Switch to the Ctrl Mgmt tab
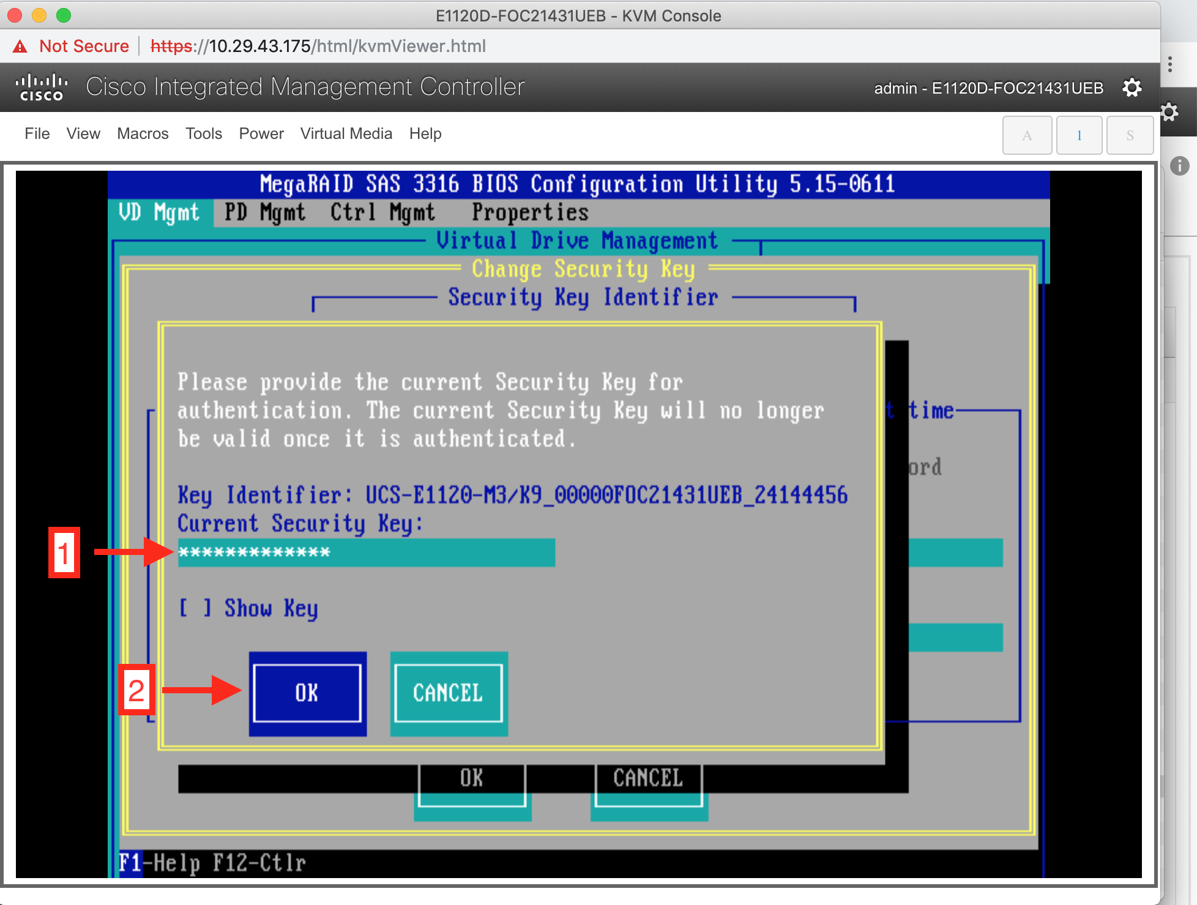This screenshot has width=1197, height=905. (382, 212)
